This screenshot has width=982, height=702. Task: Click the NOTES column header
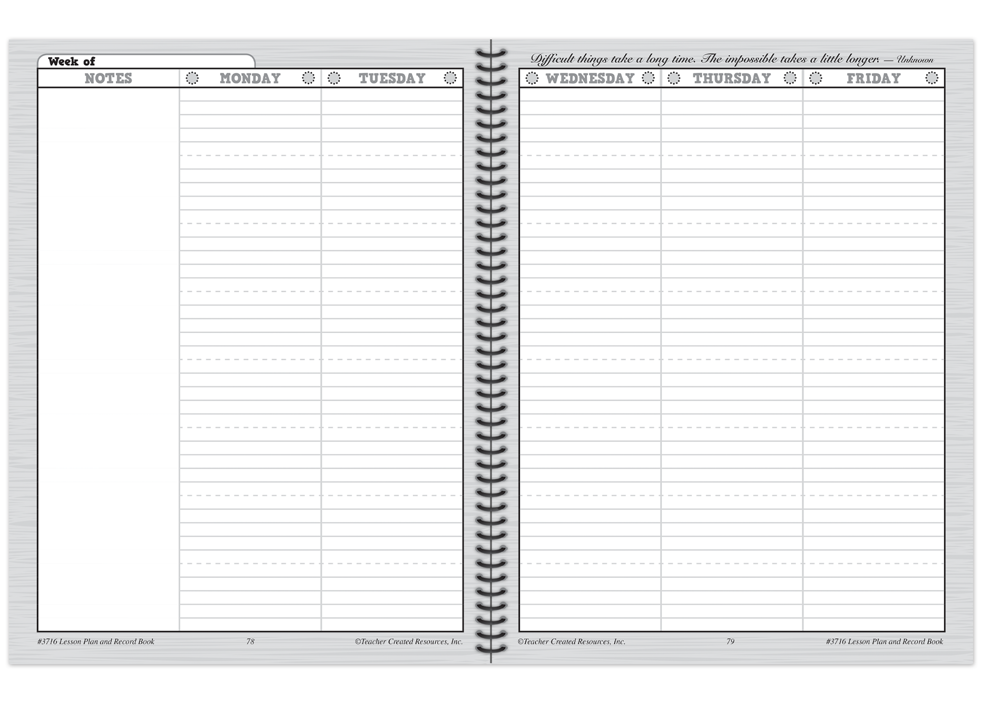pyautogui.click(x=109, y=78)
